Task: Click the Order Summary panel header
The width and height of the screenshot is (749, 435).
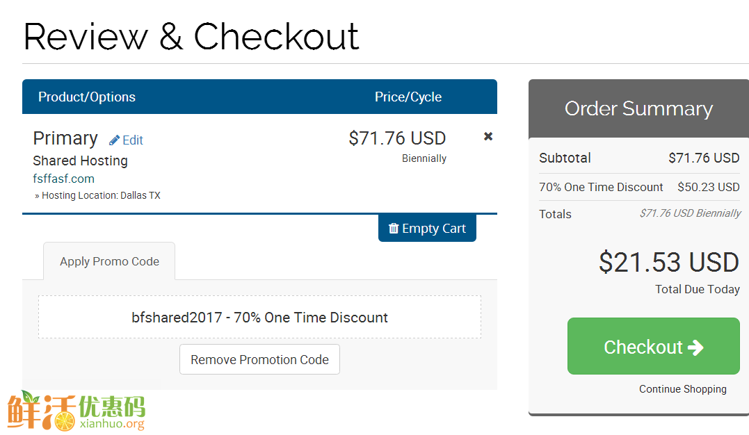Action: click(x=638, y=109)
